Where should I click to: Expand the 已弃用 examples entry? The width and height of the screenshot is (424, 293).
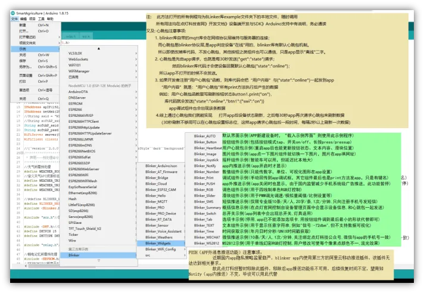99,77
